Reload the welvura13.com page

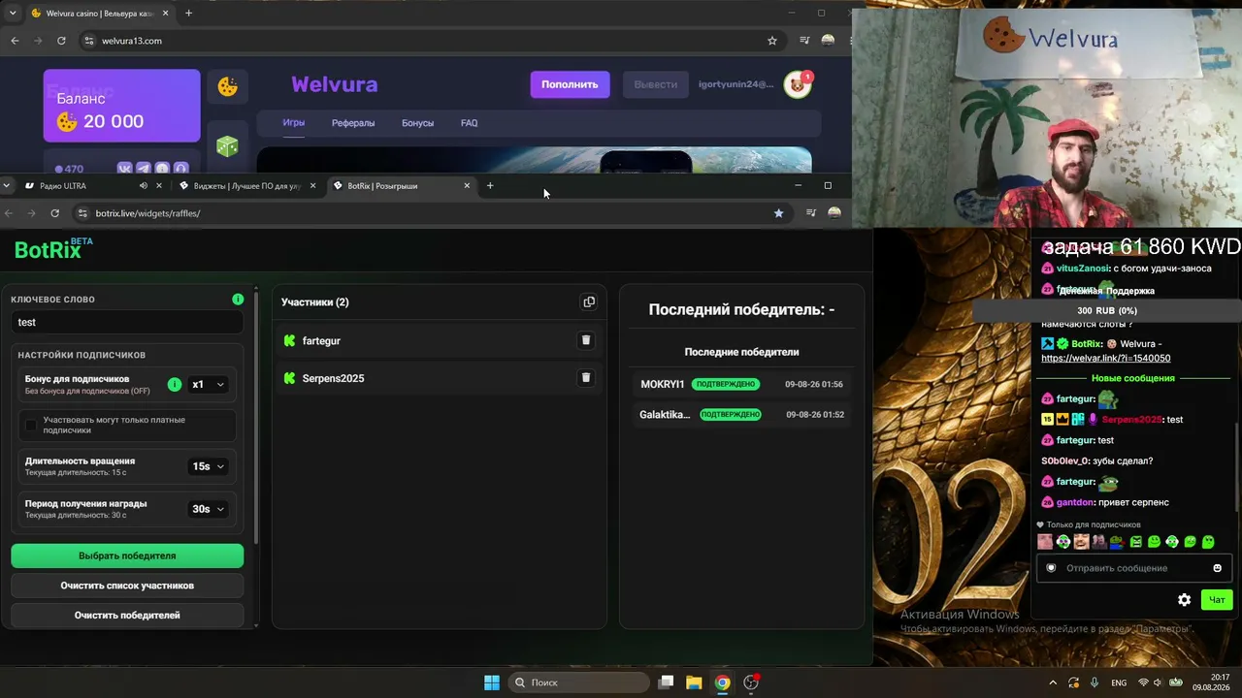(x=61, y=41)
